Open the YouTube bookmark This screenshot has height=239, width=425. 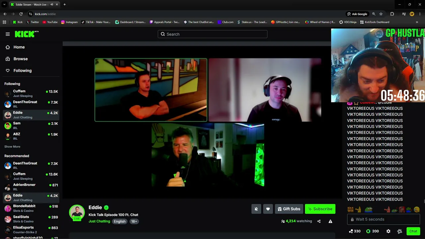tap(50, 22)
